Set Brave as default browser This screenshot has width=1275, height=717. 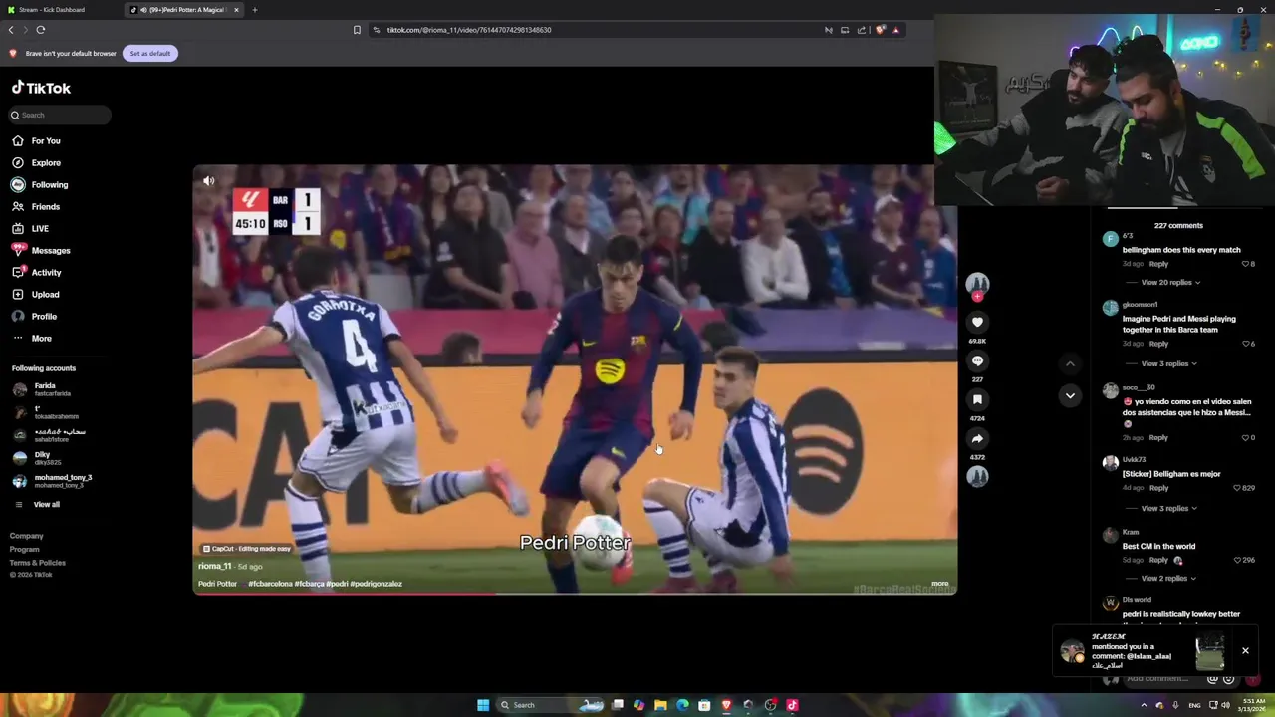tap(150, 53)
